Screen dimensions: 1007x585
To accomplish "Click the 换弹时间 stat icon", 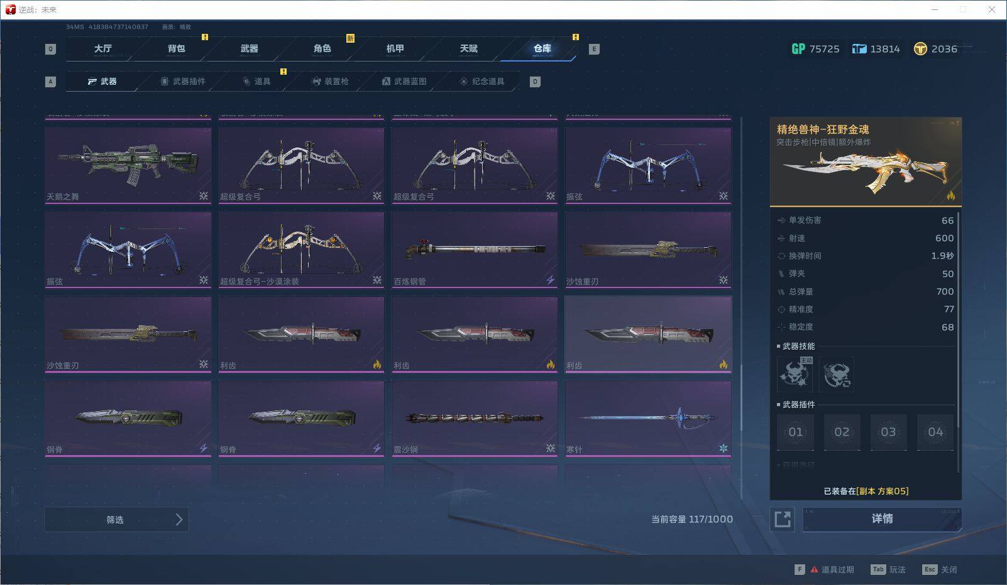I will 781,256.
